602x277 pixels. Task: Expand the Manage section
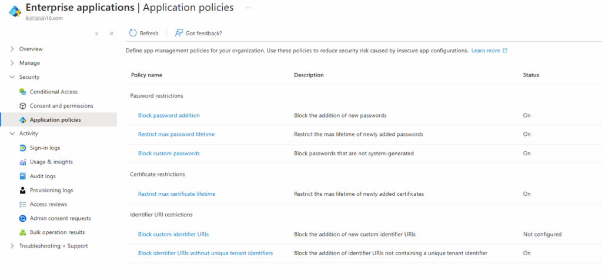click(x=12, y=63)
